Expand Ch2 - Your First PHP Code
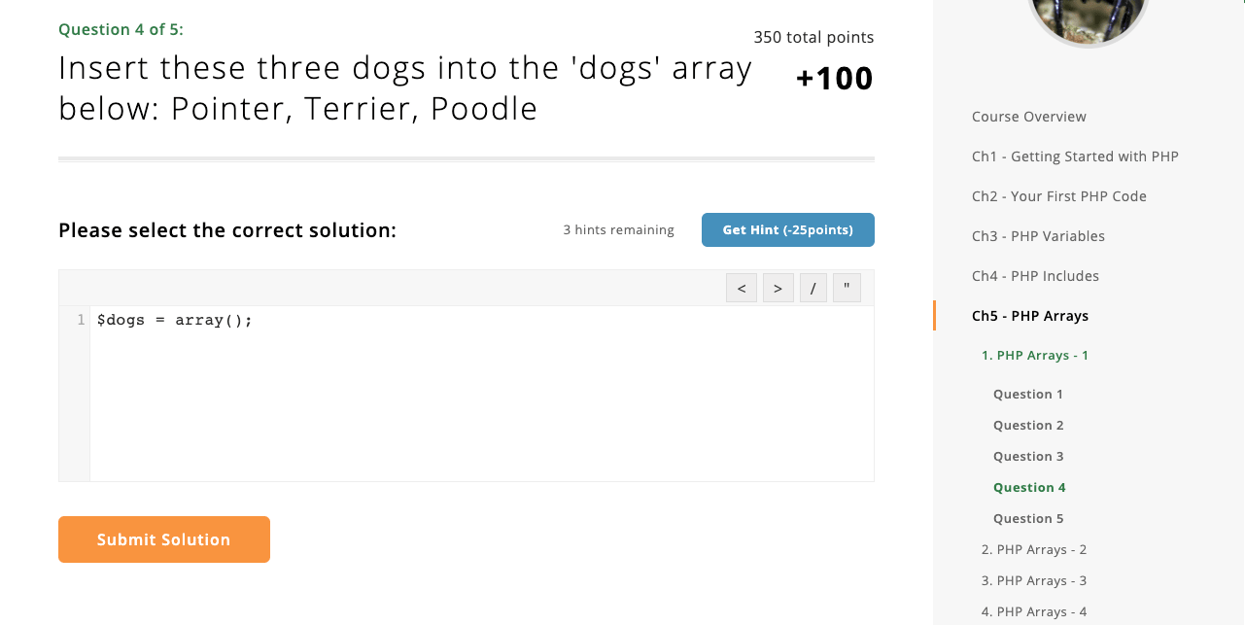 pos(1058,196)
